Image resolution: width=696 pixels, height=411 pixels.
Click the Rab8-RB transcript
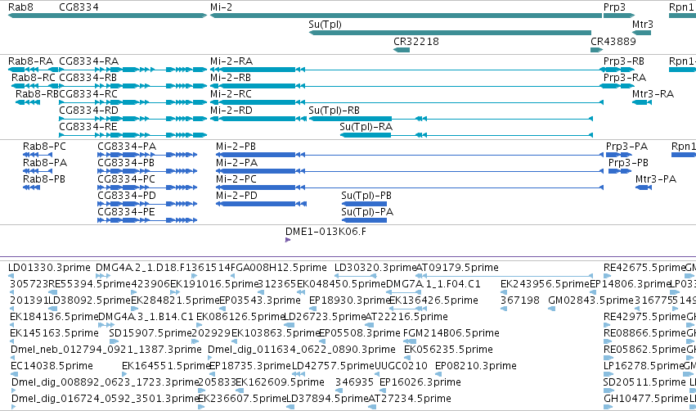[28, 102]
